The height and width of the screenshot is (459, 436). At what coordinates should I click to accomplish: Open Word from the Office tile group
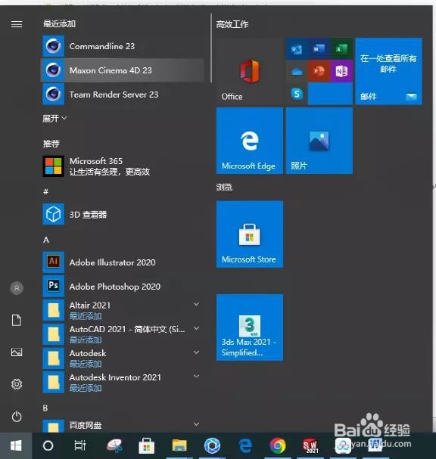(319, 48)
